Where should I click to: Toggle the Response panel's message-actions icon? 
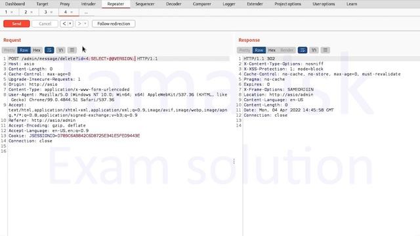coord(303,50)
